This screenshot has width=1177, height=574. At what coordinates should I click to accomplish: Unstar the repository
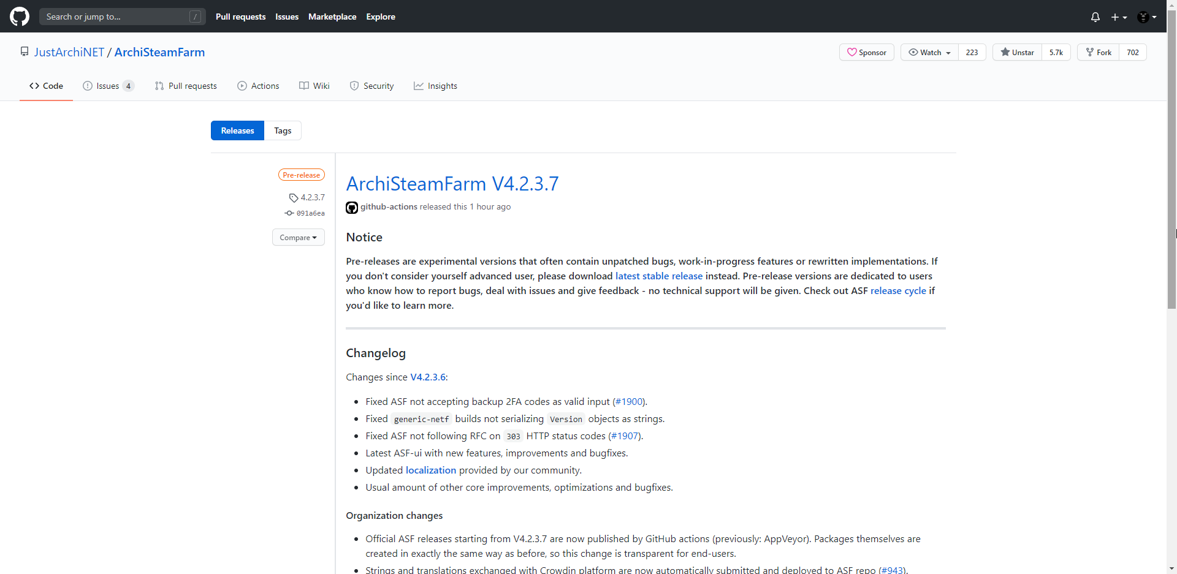coord(1017,52)
